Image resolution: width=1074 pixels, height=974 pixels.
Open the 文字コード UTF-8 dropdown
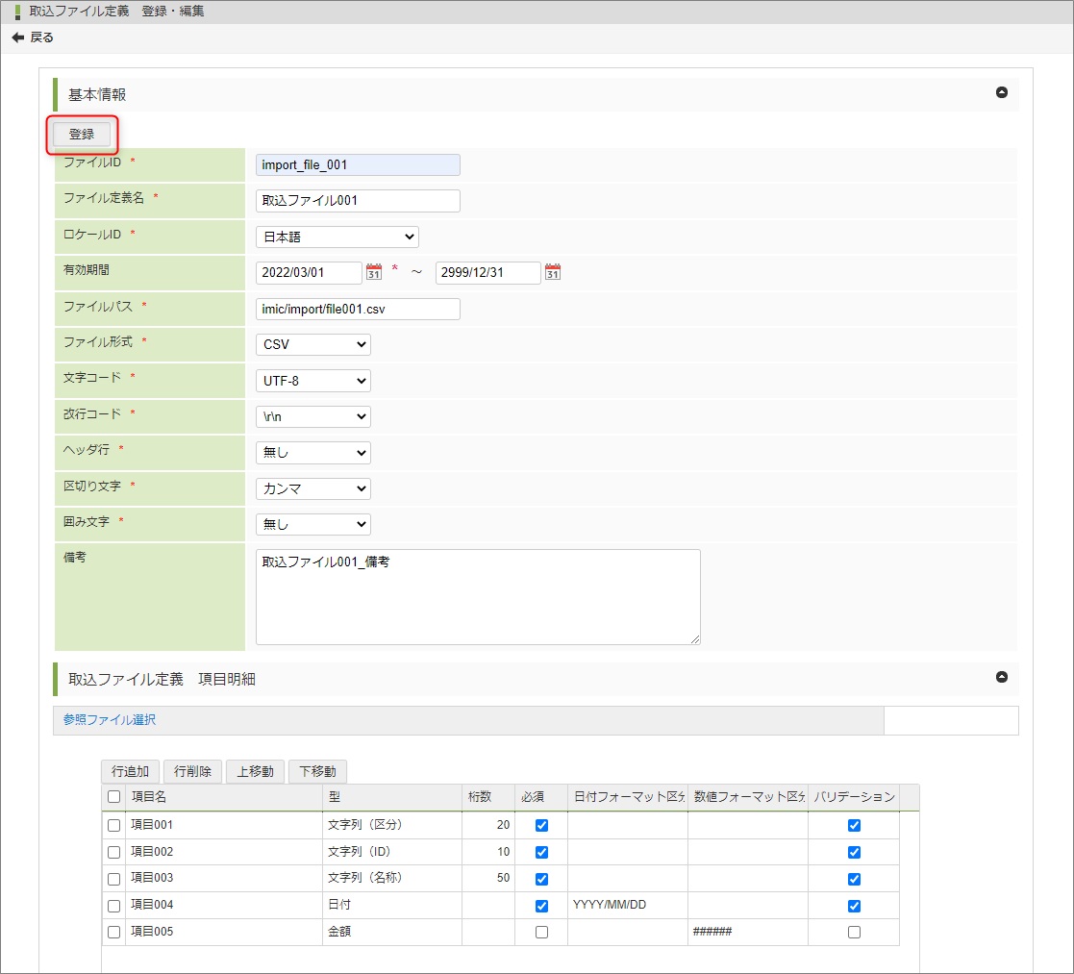pyautogui.click(x=312, y=381)
